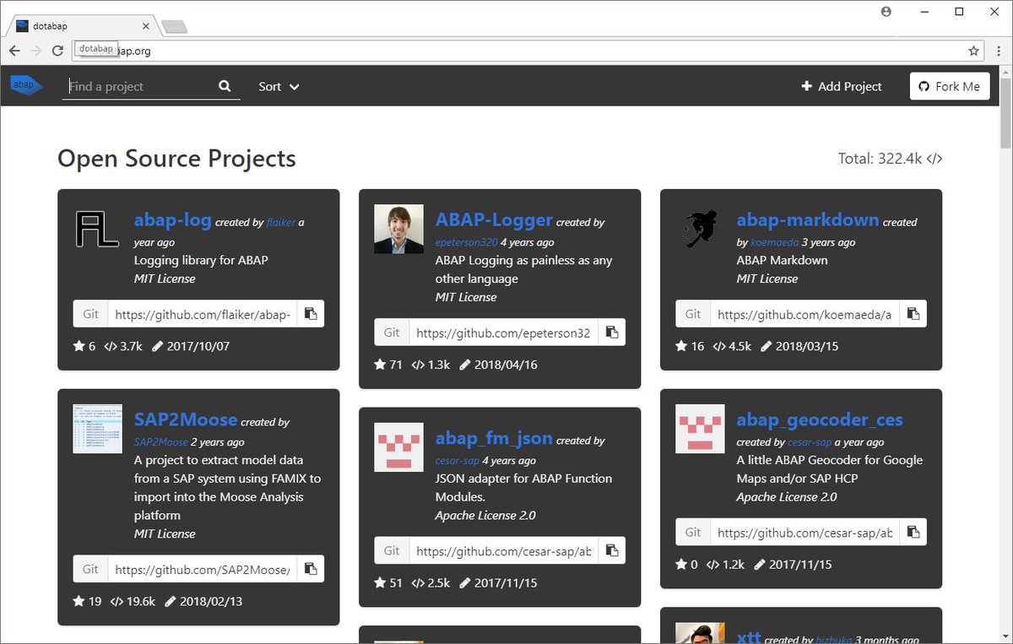Click the search magnifier icon
Screen dimensions: 1013x644
pyautogui.click(x=225, y=86)
